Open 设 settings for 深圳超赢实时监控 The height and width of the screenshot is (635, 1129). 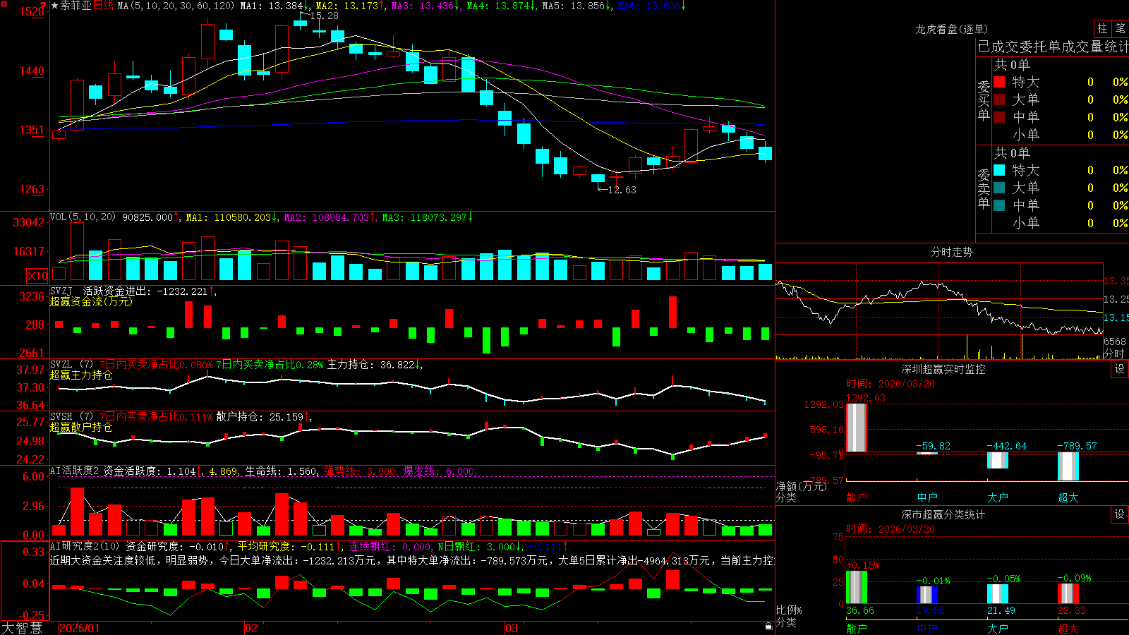coord(1120,369)
